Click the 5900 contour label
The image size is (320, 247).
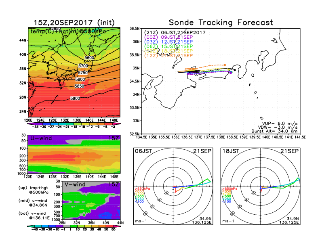(75, 98)
